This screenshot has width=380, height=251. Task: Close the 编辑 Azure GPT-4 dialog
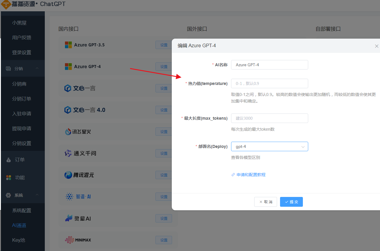coord(377,46)
